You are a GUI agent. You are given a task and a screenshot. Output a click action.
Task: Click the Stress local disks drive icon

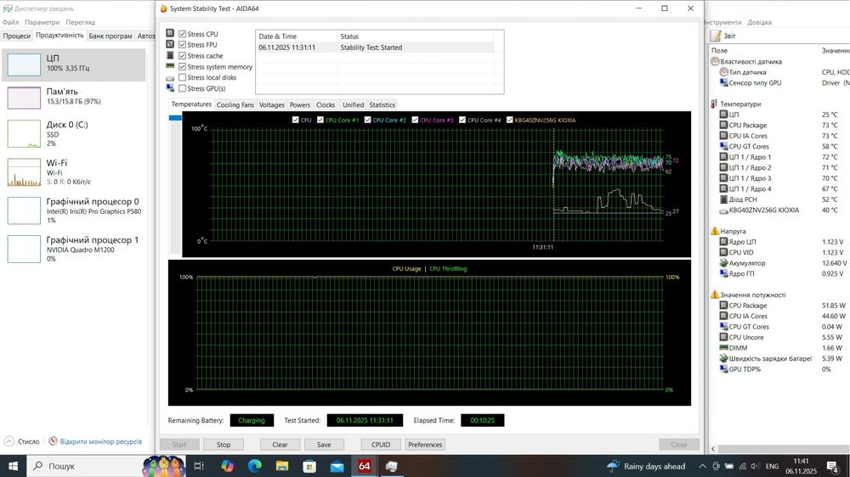170,78
